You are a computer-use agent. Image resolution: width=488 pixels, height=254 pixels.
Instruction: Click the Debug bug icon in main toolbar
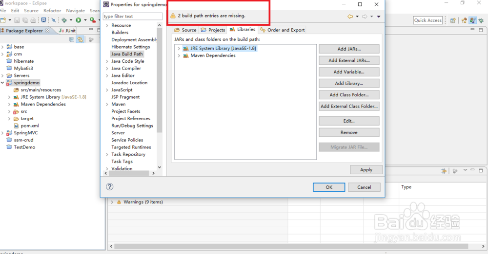(64, 20)
